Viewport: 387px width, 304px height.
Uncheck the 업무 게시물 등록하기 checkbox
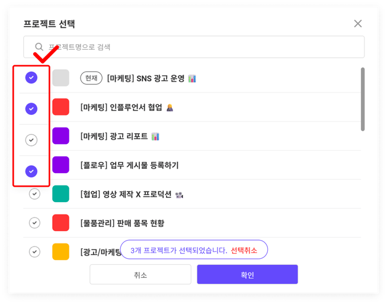tap(31, 171)
